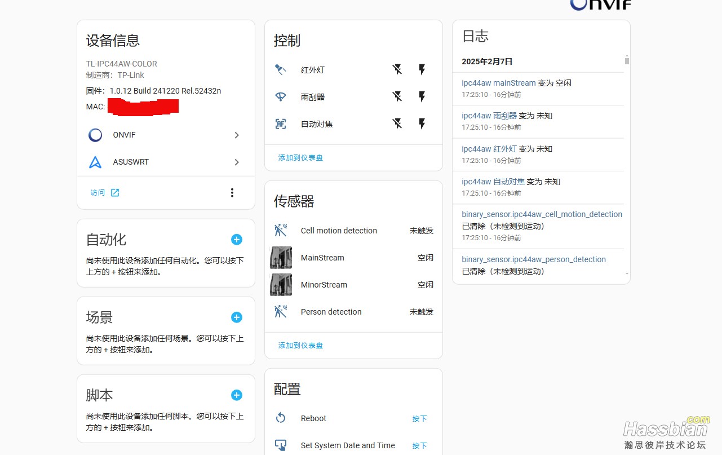Open the ipc44aw 自动对焦 log link
The width and height of the screenshot is (722, 455).
[493, 182]
